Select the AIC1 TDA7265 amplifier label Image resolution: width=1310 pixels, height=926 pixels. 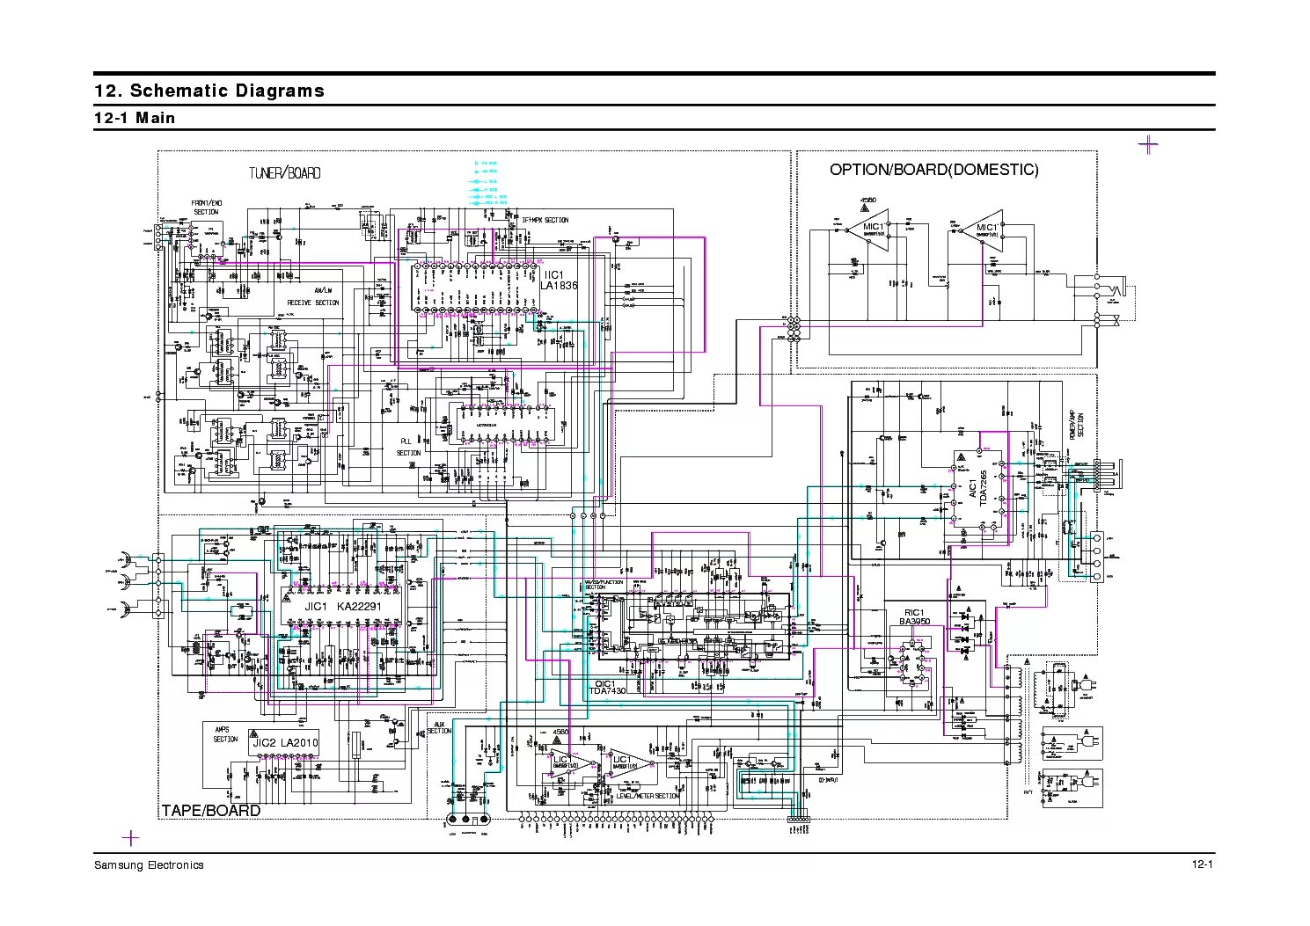(x=977, y=488)
